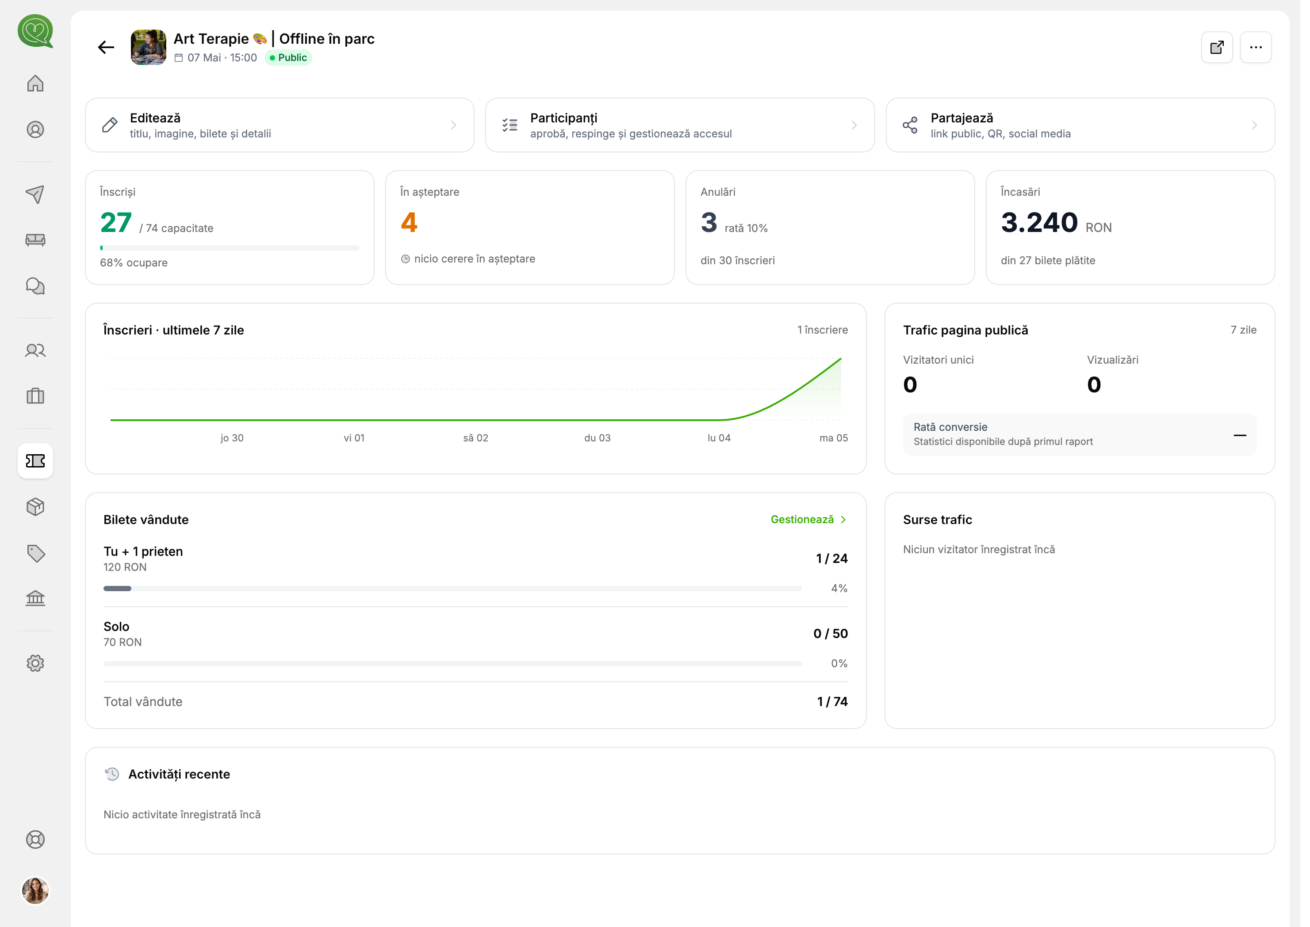Click the 'lu 04' chart axis label

(719, 438)
